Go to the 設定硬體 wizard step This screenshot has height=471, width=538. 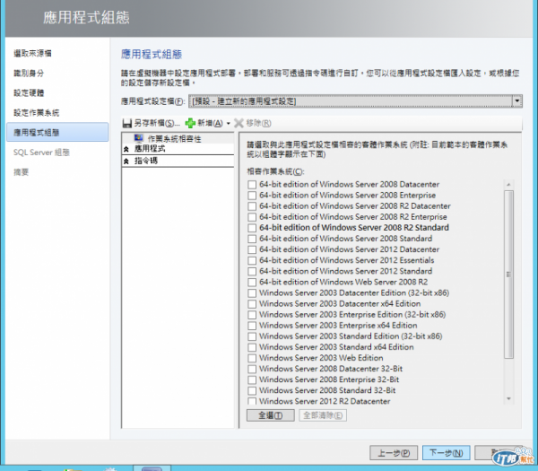(x=29, y=93)
